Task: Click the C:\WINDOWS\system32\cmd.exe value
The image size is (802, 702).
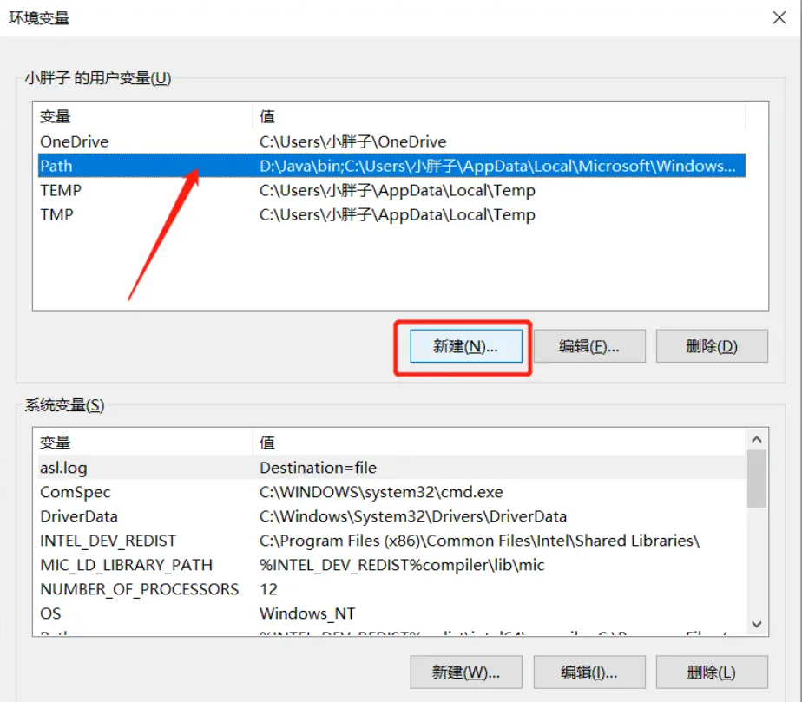Action: [381, 492]
